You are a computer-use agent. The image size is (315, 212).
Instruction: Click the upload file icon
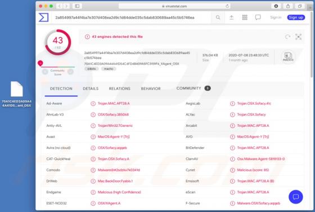pyautogui.click(x=231, y=17)
